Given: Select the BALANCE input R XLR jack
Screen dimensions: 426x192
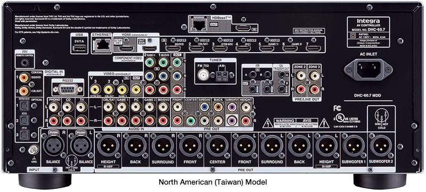Looking at the screenshot, I should 54,145.
